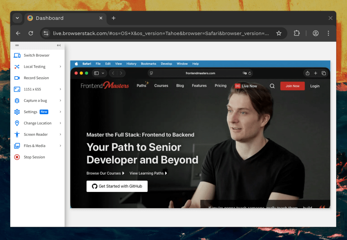The width and height of the screenshot is (347, 240).
Task: Reload page in Safari address bar
Action: pos(250,73)
